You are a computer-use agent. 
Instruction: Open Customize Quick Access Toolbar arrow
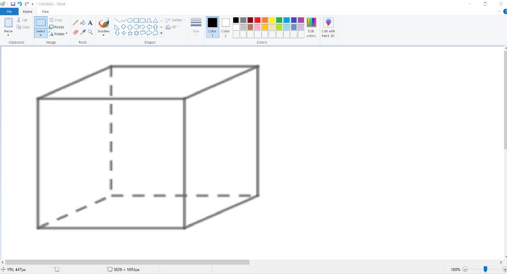(32, 4)
